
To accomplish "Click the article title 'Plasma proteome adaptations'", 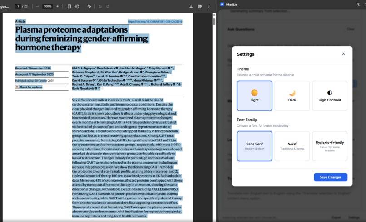I will pos(71,29).
